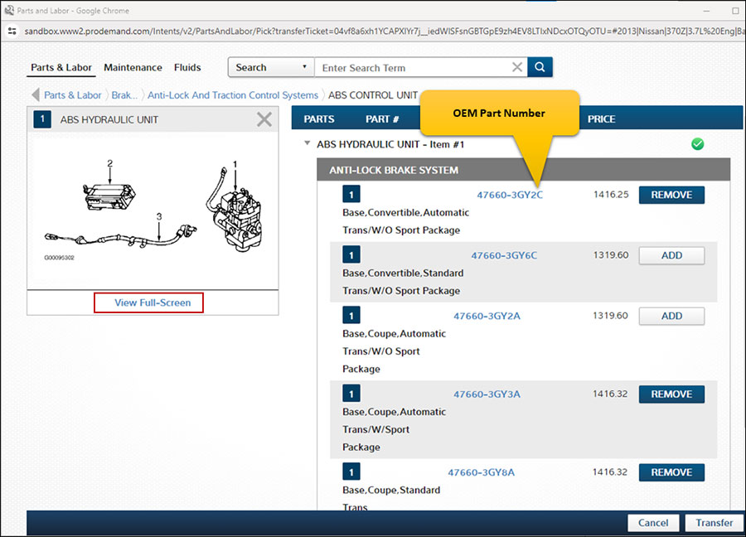
Task: Open the Brak... breadcrumb level
Action: tap(124, 95)
